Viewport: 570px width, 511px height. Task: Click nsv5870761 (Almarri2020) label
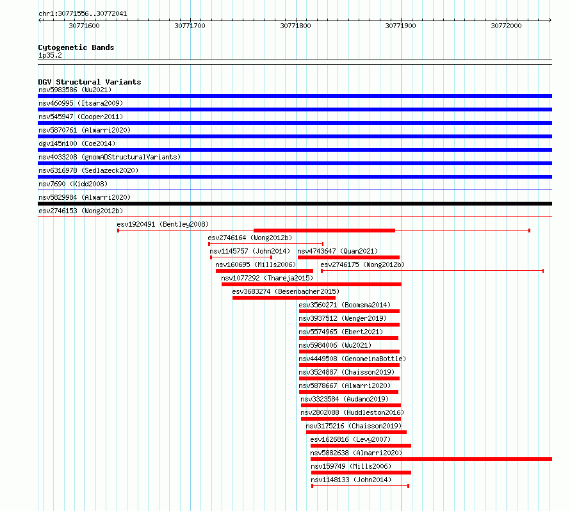[x=85, y=130]
